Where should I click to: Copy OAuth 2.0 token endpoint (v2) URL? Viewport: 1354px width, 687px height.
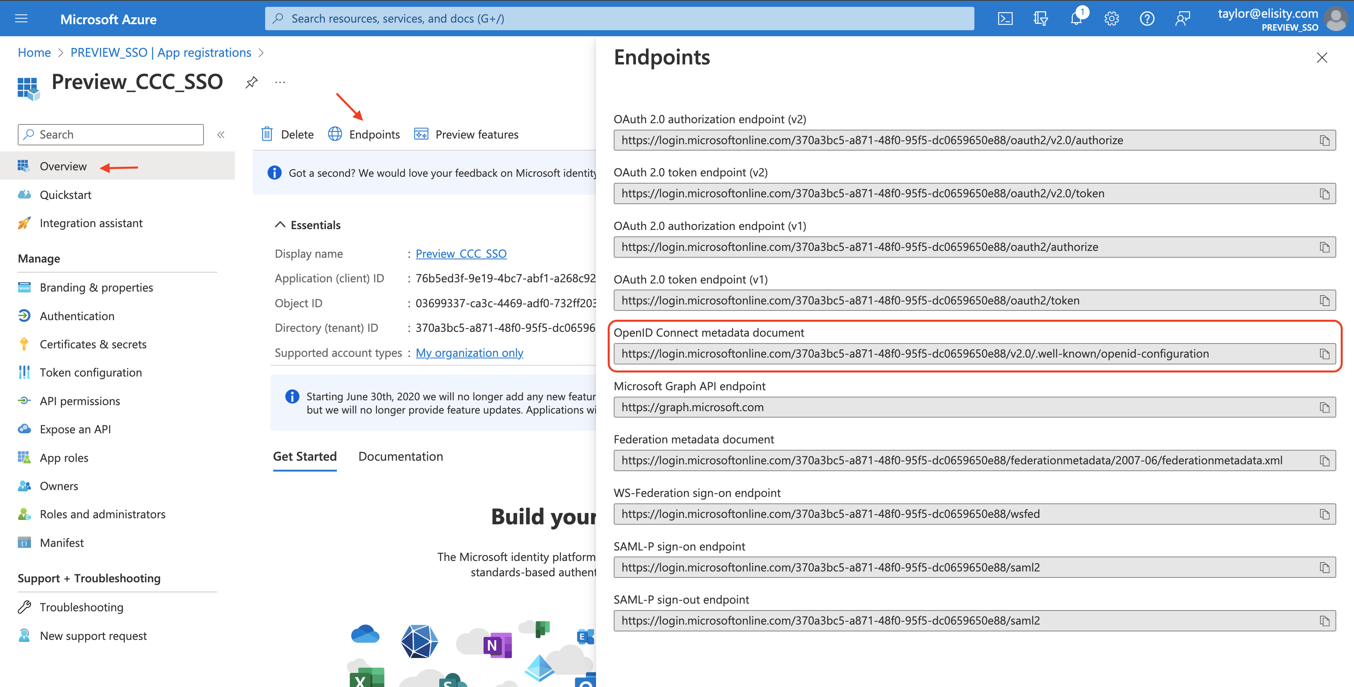[1324, 194]
